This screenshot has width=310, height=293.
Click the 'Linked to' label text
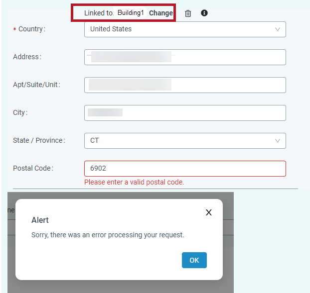click(99, 13)
